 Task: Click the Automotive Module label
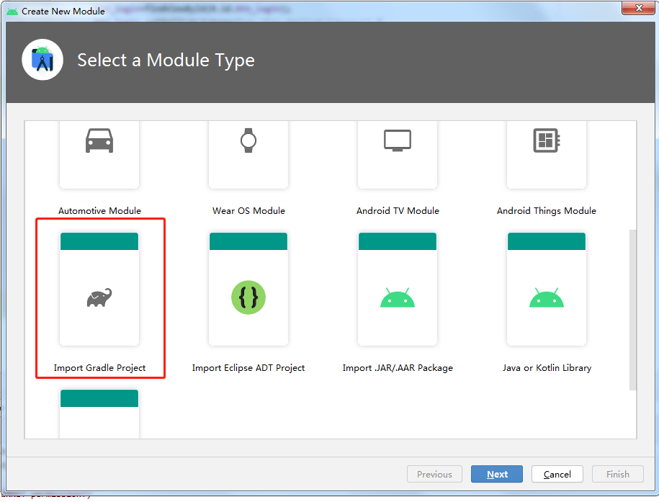tap(99, 210)
